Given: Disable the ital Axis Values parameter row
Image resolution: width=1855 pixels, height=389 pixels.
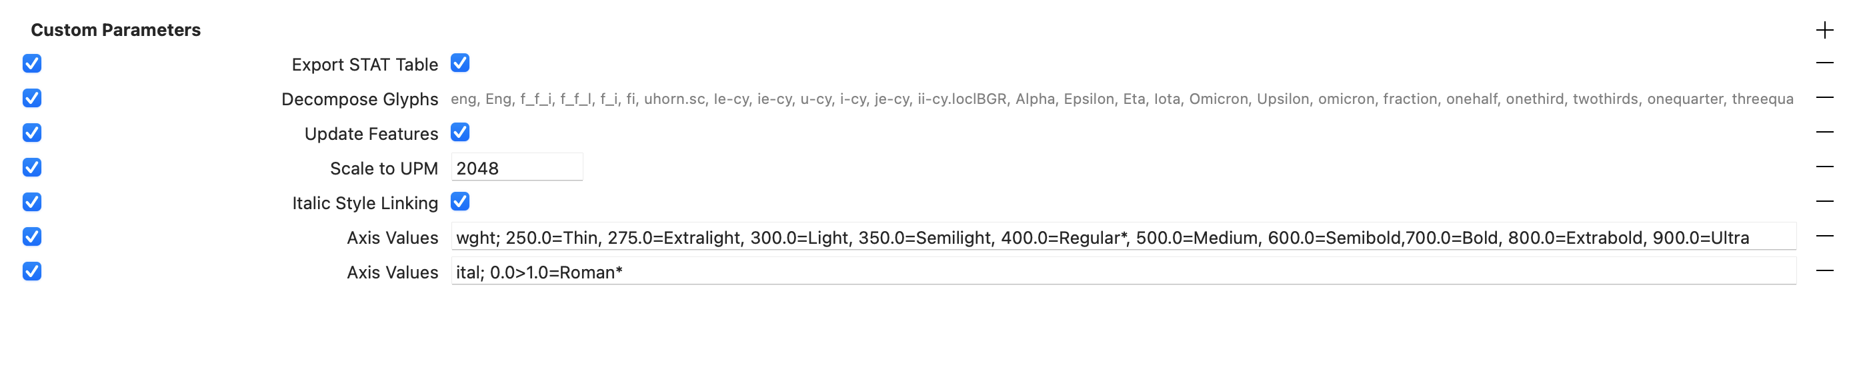Looking at the screenshot, I should [x=32, y=271].
